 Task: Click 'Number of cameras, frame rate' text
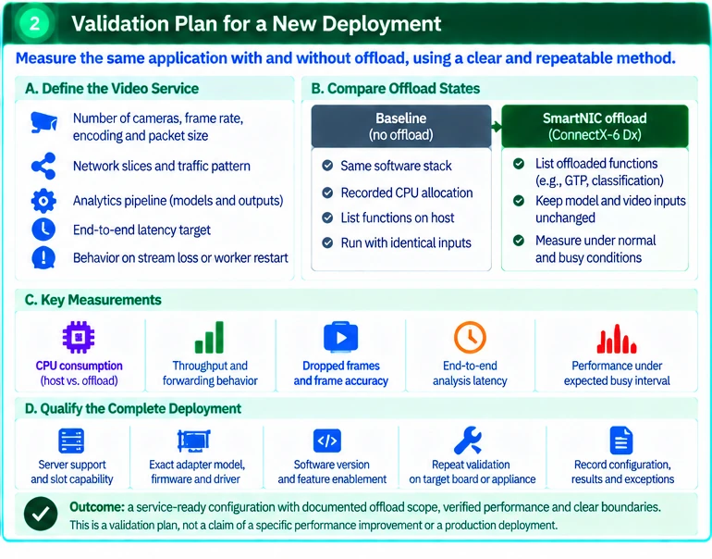pyautogui.click(x=158, y=127)
